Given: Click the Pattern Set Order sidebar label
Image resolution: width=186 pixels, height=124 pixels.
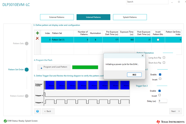Looking at the screenshot, I should [x=16, y=70].
